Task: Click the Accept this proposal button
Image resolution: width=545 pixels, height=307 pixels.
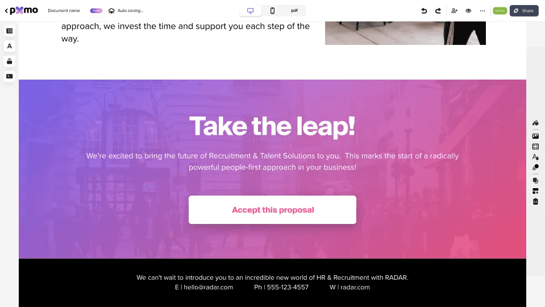Action: tap(273, 210)
